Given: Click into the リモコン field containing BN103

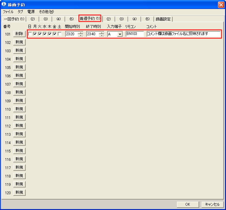Looking at the screenshot, I should (x=135, y=34).
